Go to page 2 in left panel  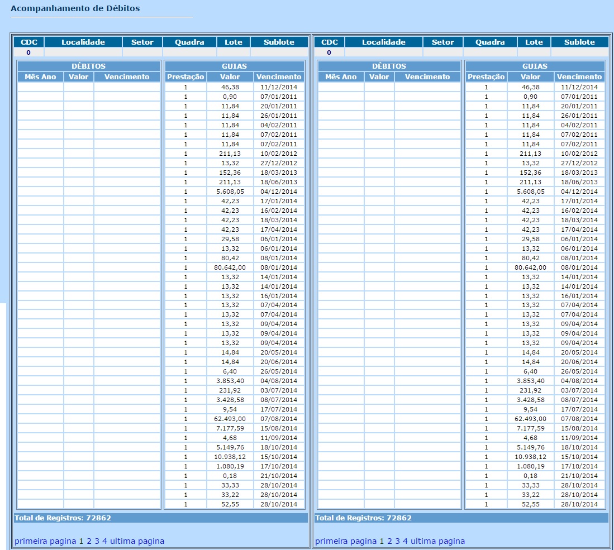89,541
